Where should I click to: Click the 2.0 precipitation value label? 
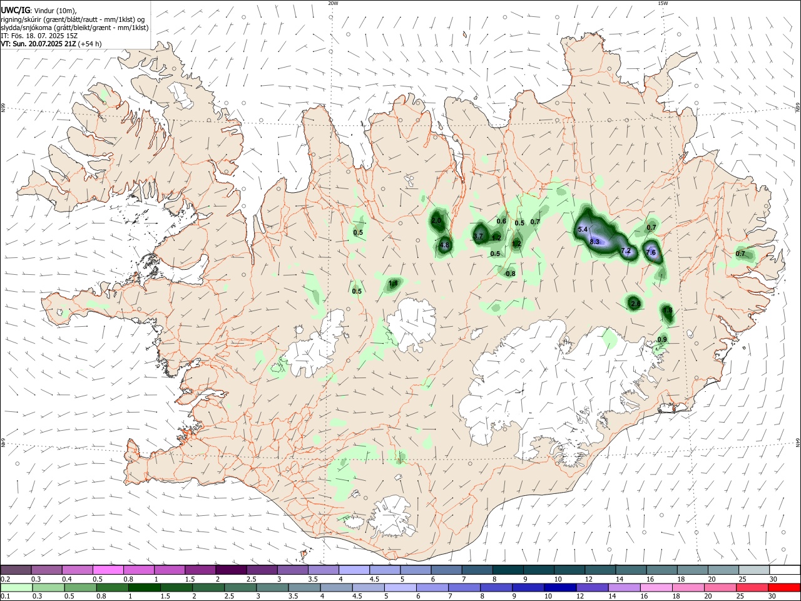(437, 221)
